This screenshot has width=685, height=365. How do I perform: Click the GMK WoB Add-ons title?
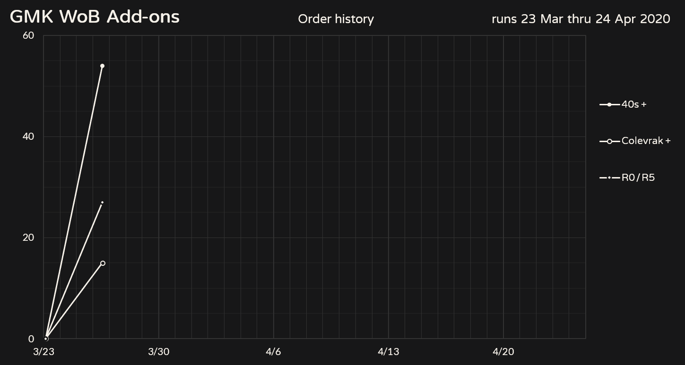click(x=95, y=17)
